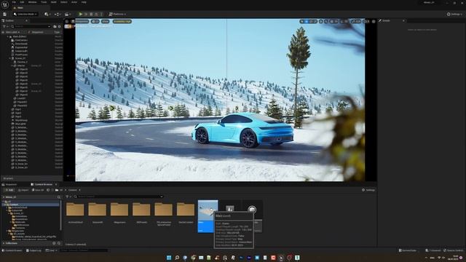The height and width of the screenshot is (262, 466).
Task: Open the Perspective view mode dropdown
Action: [x=80, y=21]
